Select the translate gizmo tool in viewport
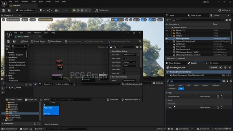The image size is (233, 131). [116, 20]
